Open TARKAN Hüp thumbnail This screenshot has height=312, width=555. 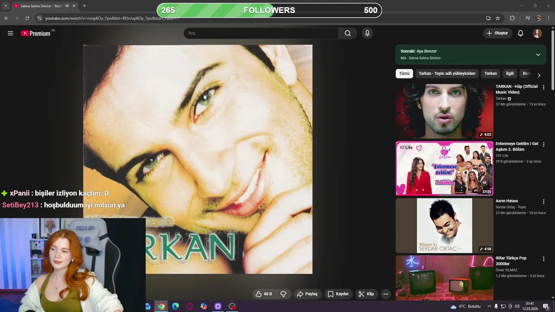click(444, 111)
